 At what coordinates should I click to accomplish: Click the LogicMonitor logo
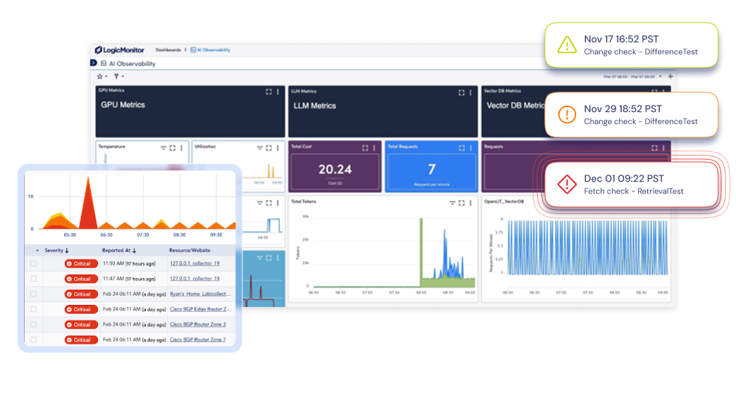pyautogui.click(x=120, y=50)
